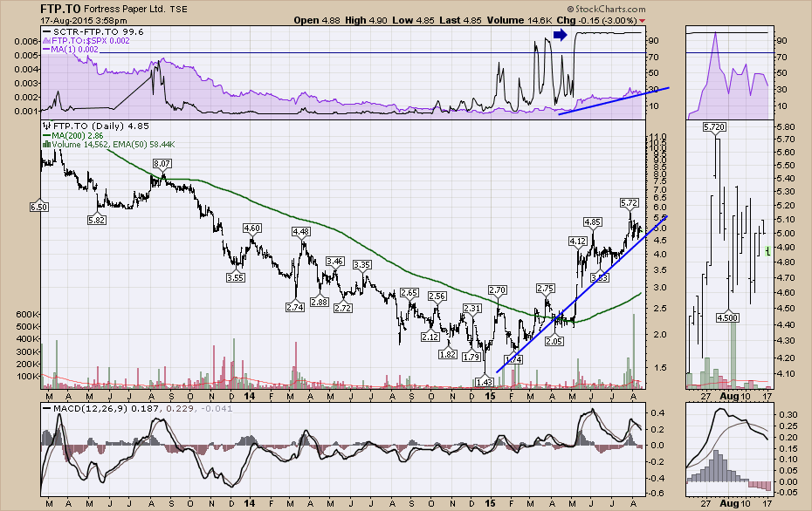Select the MACD(12,26,9) indicator label
This screenshot has height=511, width=812.
90,409
